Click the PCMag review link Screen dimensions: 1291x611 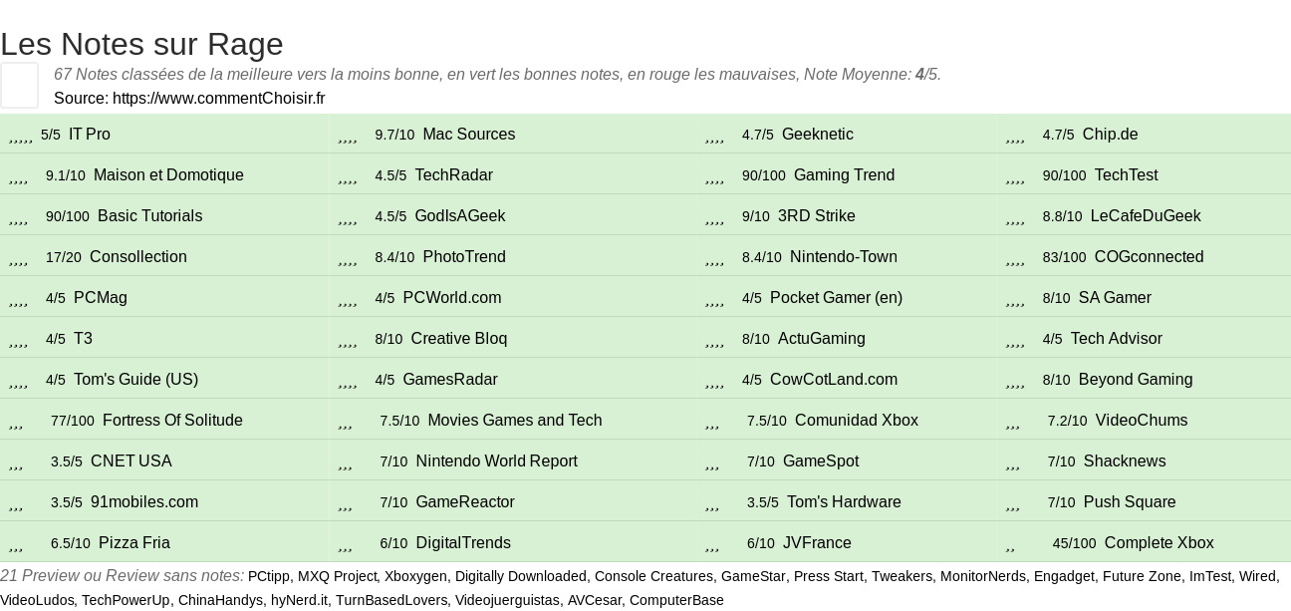[x=101, y=298]
